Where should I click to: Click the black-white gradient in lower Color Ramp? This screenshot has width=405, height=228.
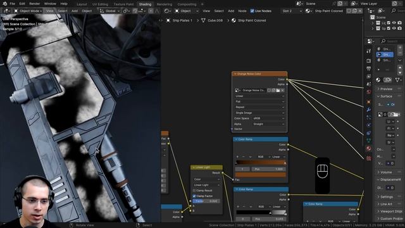click(261, 213)
